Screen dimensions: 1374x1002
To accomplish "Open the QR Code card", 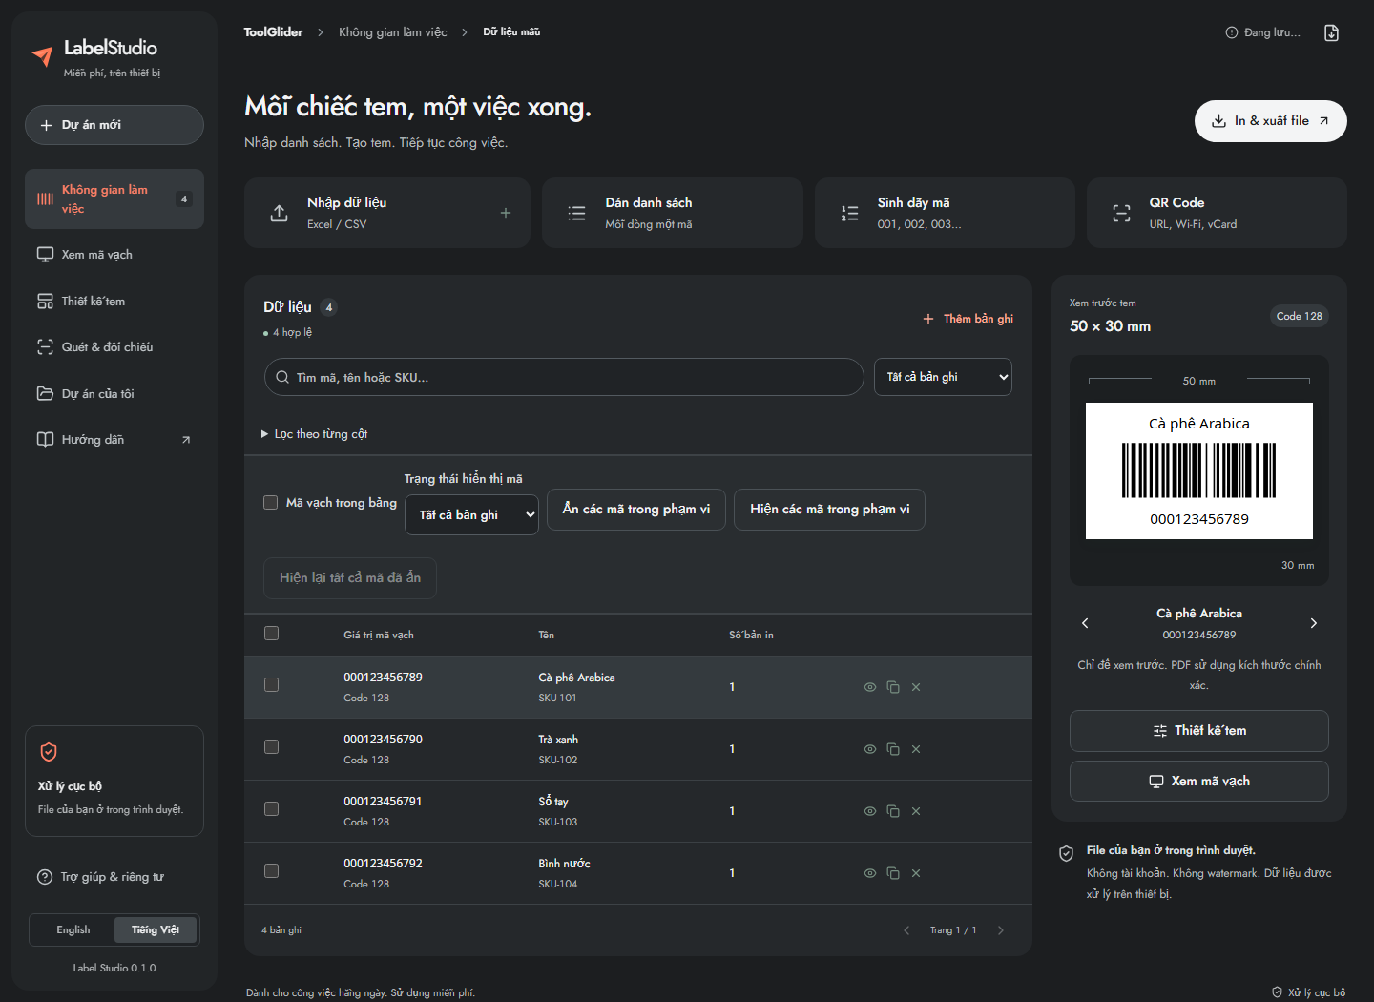I will pyautogui.click(x=1217, y=213).
